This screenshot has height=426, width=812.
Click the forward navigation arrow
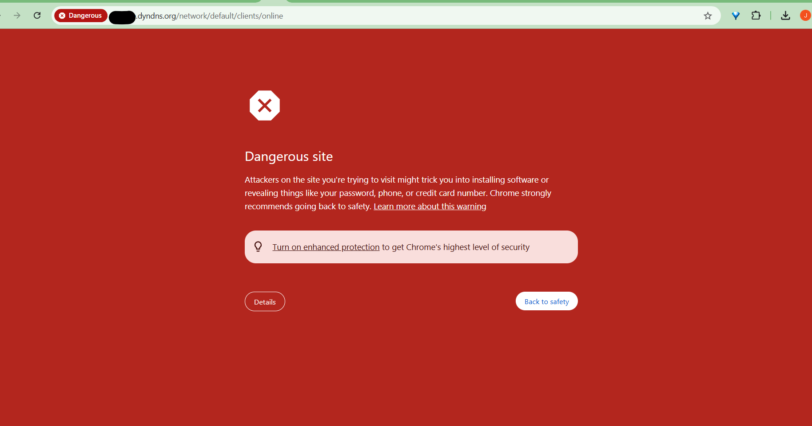pyautogui.click(x=17, y=15)
